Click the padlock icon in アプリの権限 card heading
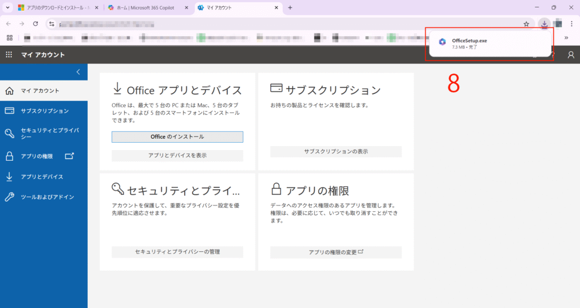This screenshot has width=580, height=308. [x=276, y=189]
